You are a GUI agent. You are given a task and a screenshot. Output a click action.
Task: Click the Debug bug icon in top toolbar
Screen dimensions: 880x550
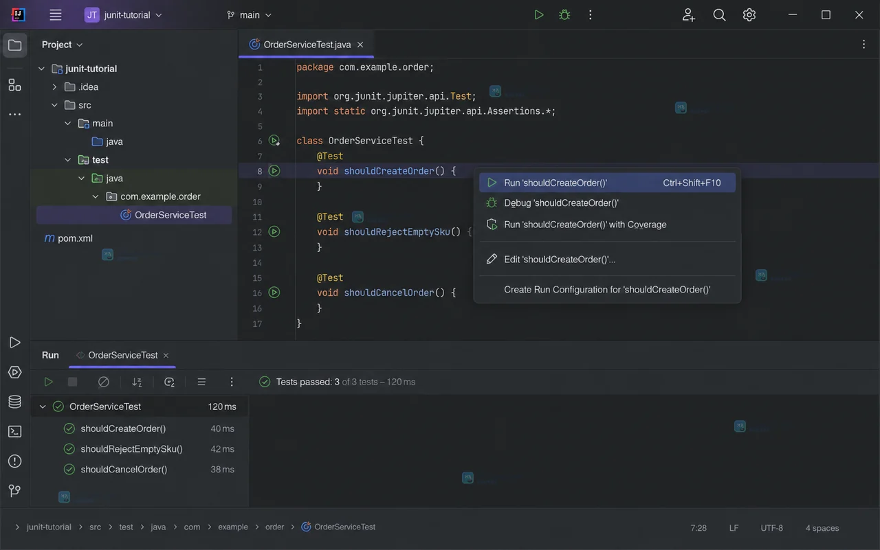click(x=564, y=15)
